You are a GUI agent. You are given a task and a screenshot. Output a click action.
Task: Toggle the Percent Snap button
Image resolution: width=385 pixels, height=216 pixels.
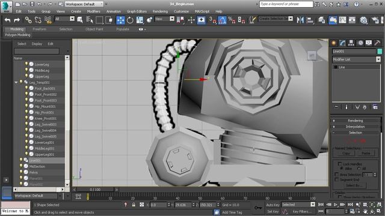point(232,20)
